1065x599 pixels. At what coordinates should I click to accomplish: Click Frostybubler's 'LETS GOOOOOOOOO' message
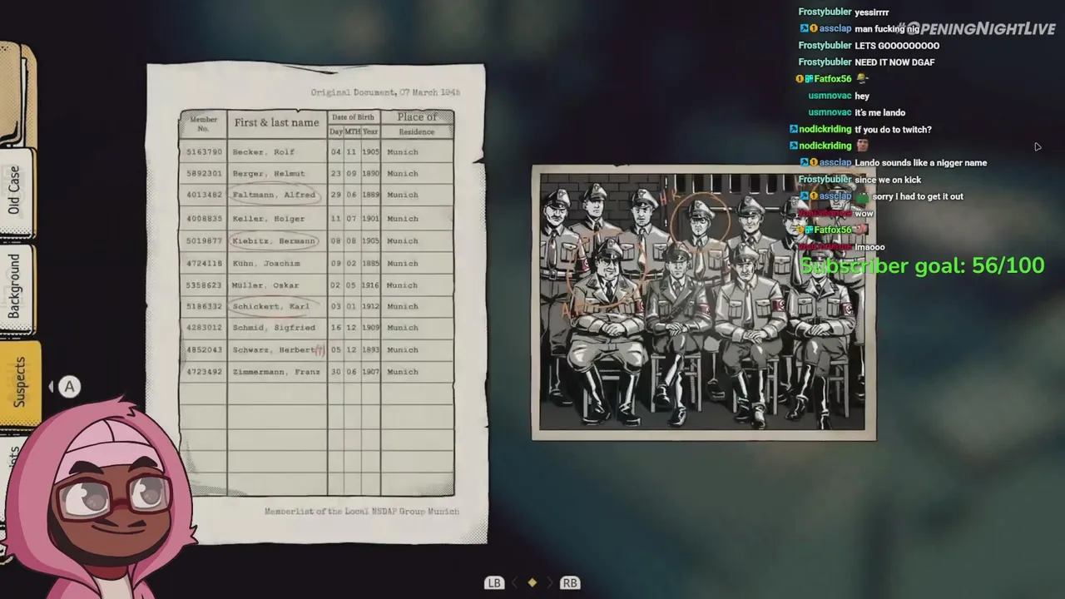tap(897, 46)
